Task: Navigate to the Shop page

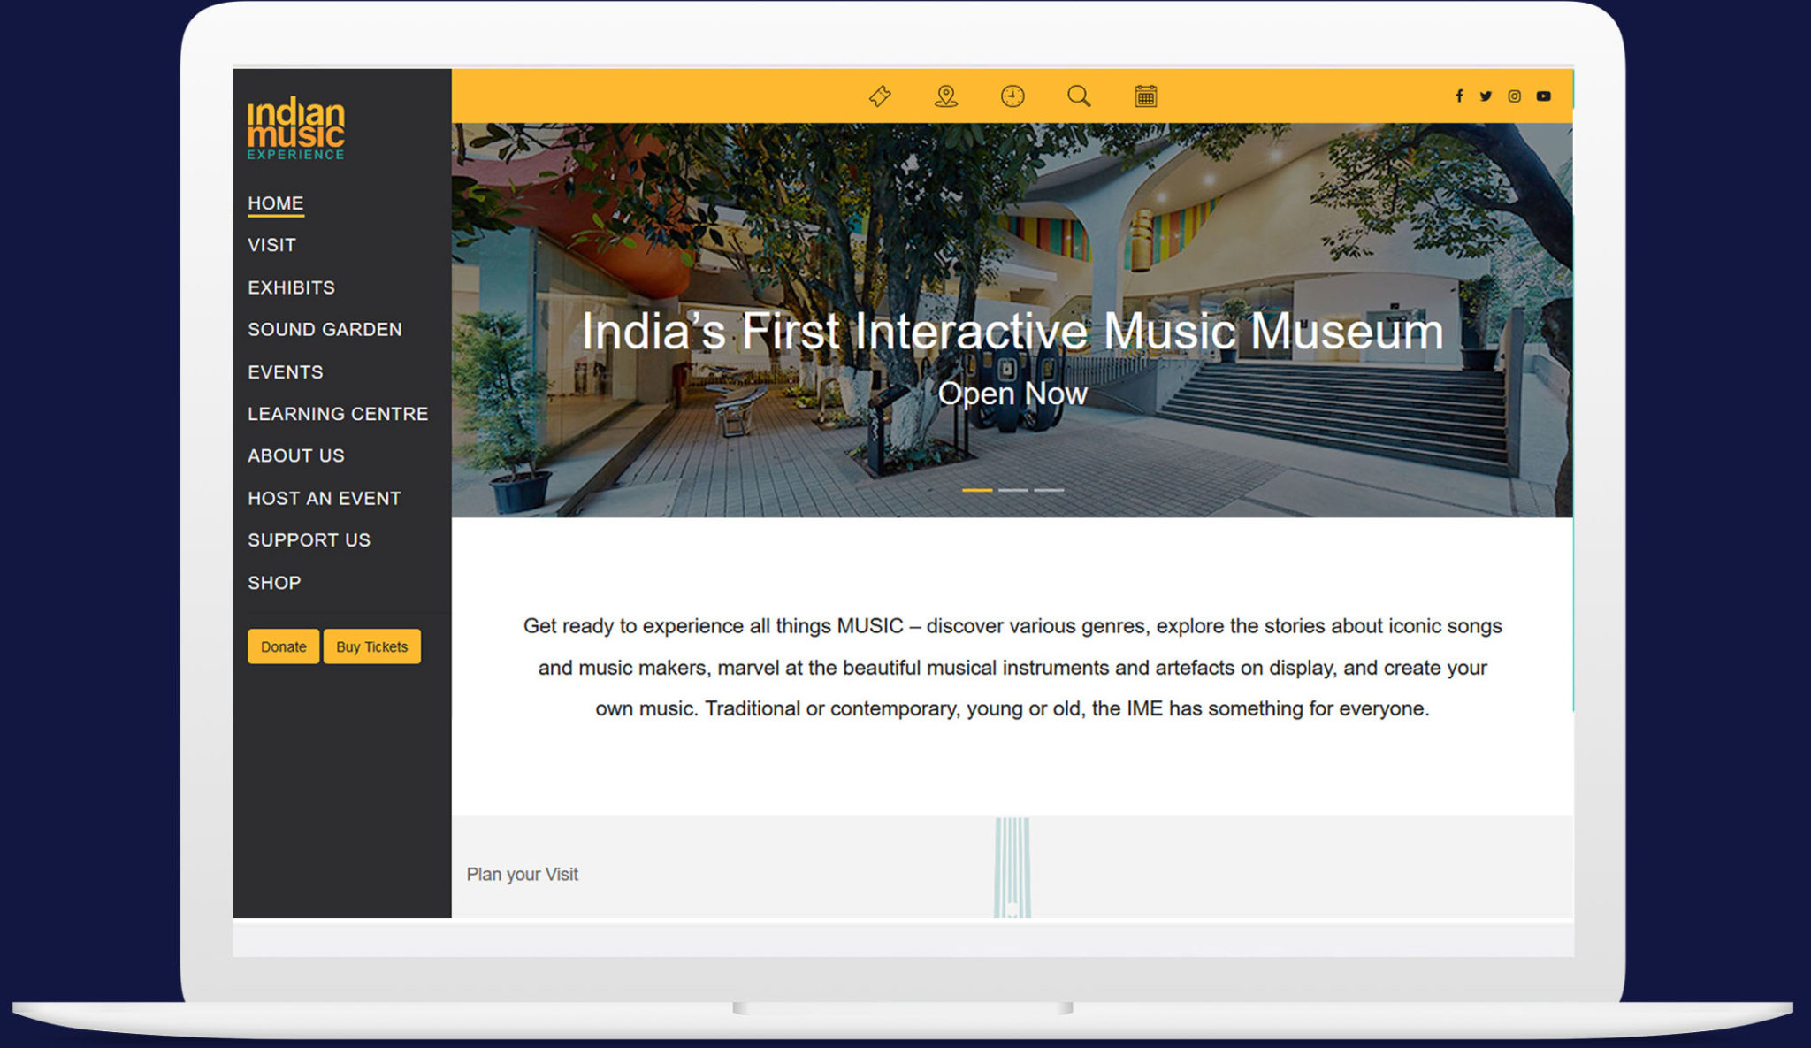Action: tap(274, 583)
